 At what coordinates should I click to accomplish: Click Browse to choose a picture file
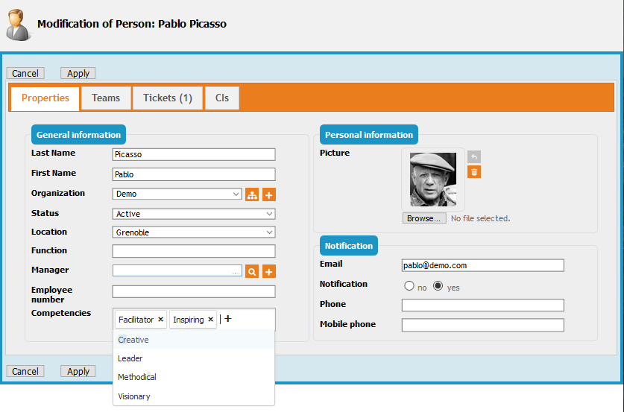(x=424, y=218)
